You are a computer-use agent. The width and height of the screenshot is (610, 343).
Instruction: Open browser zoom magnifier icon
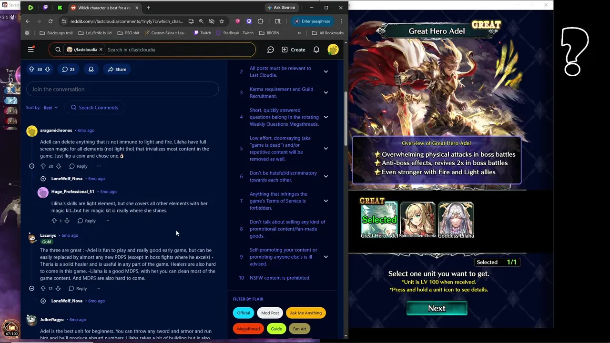tap(201, 21)
